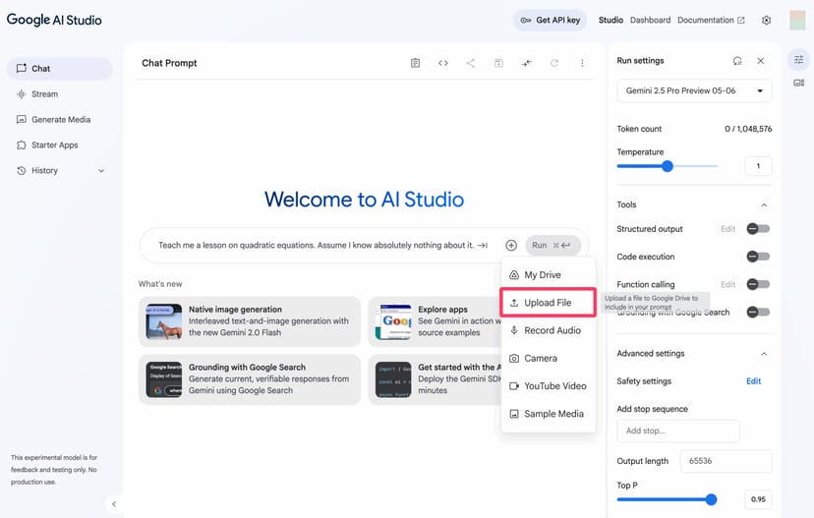Screen dimensions: 814x518
Task: Collapse the Tools section
Action: (764, 205)
